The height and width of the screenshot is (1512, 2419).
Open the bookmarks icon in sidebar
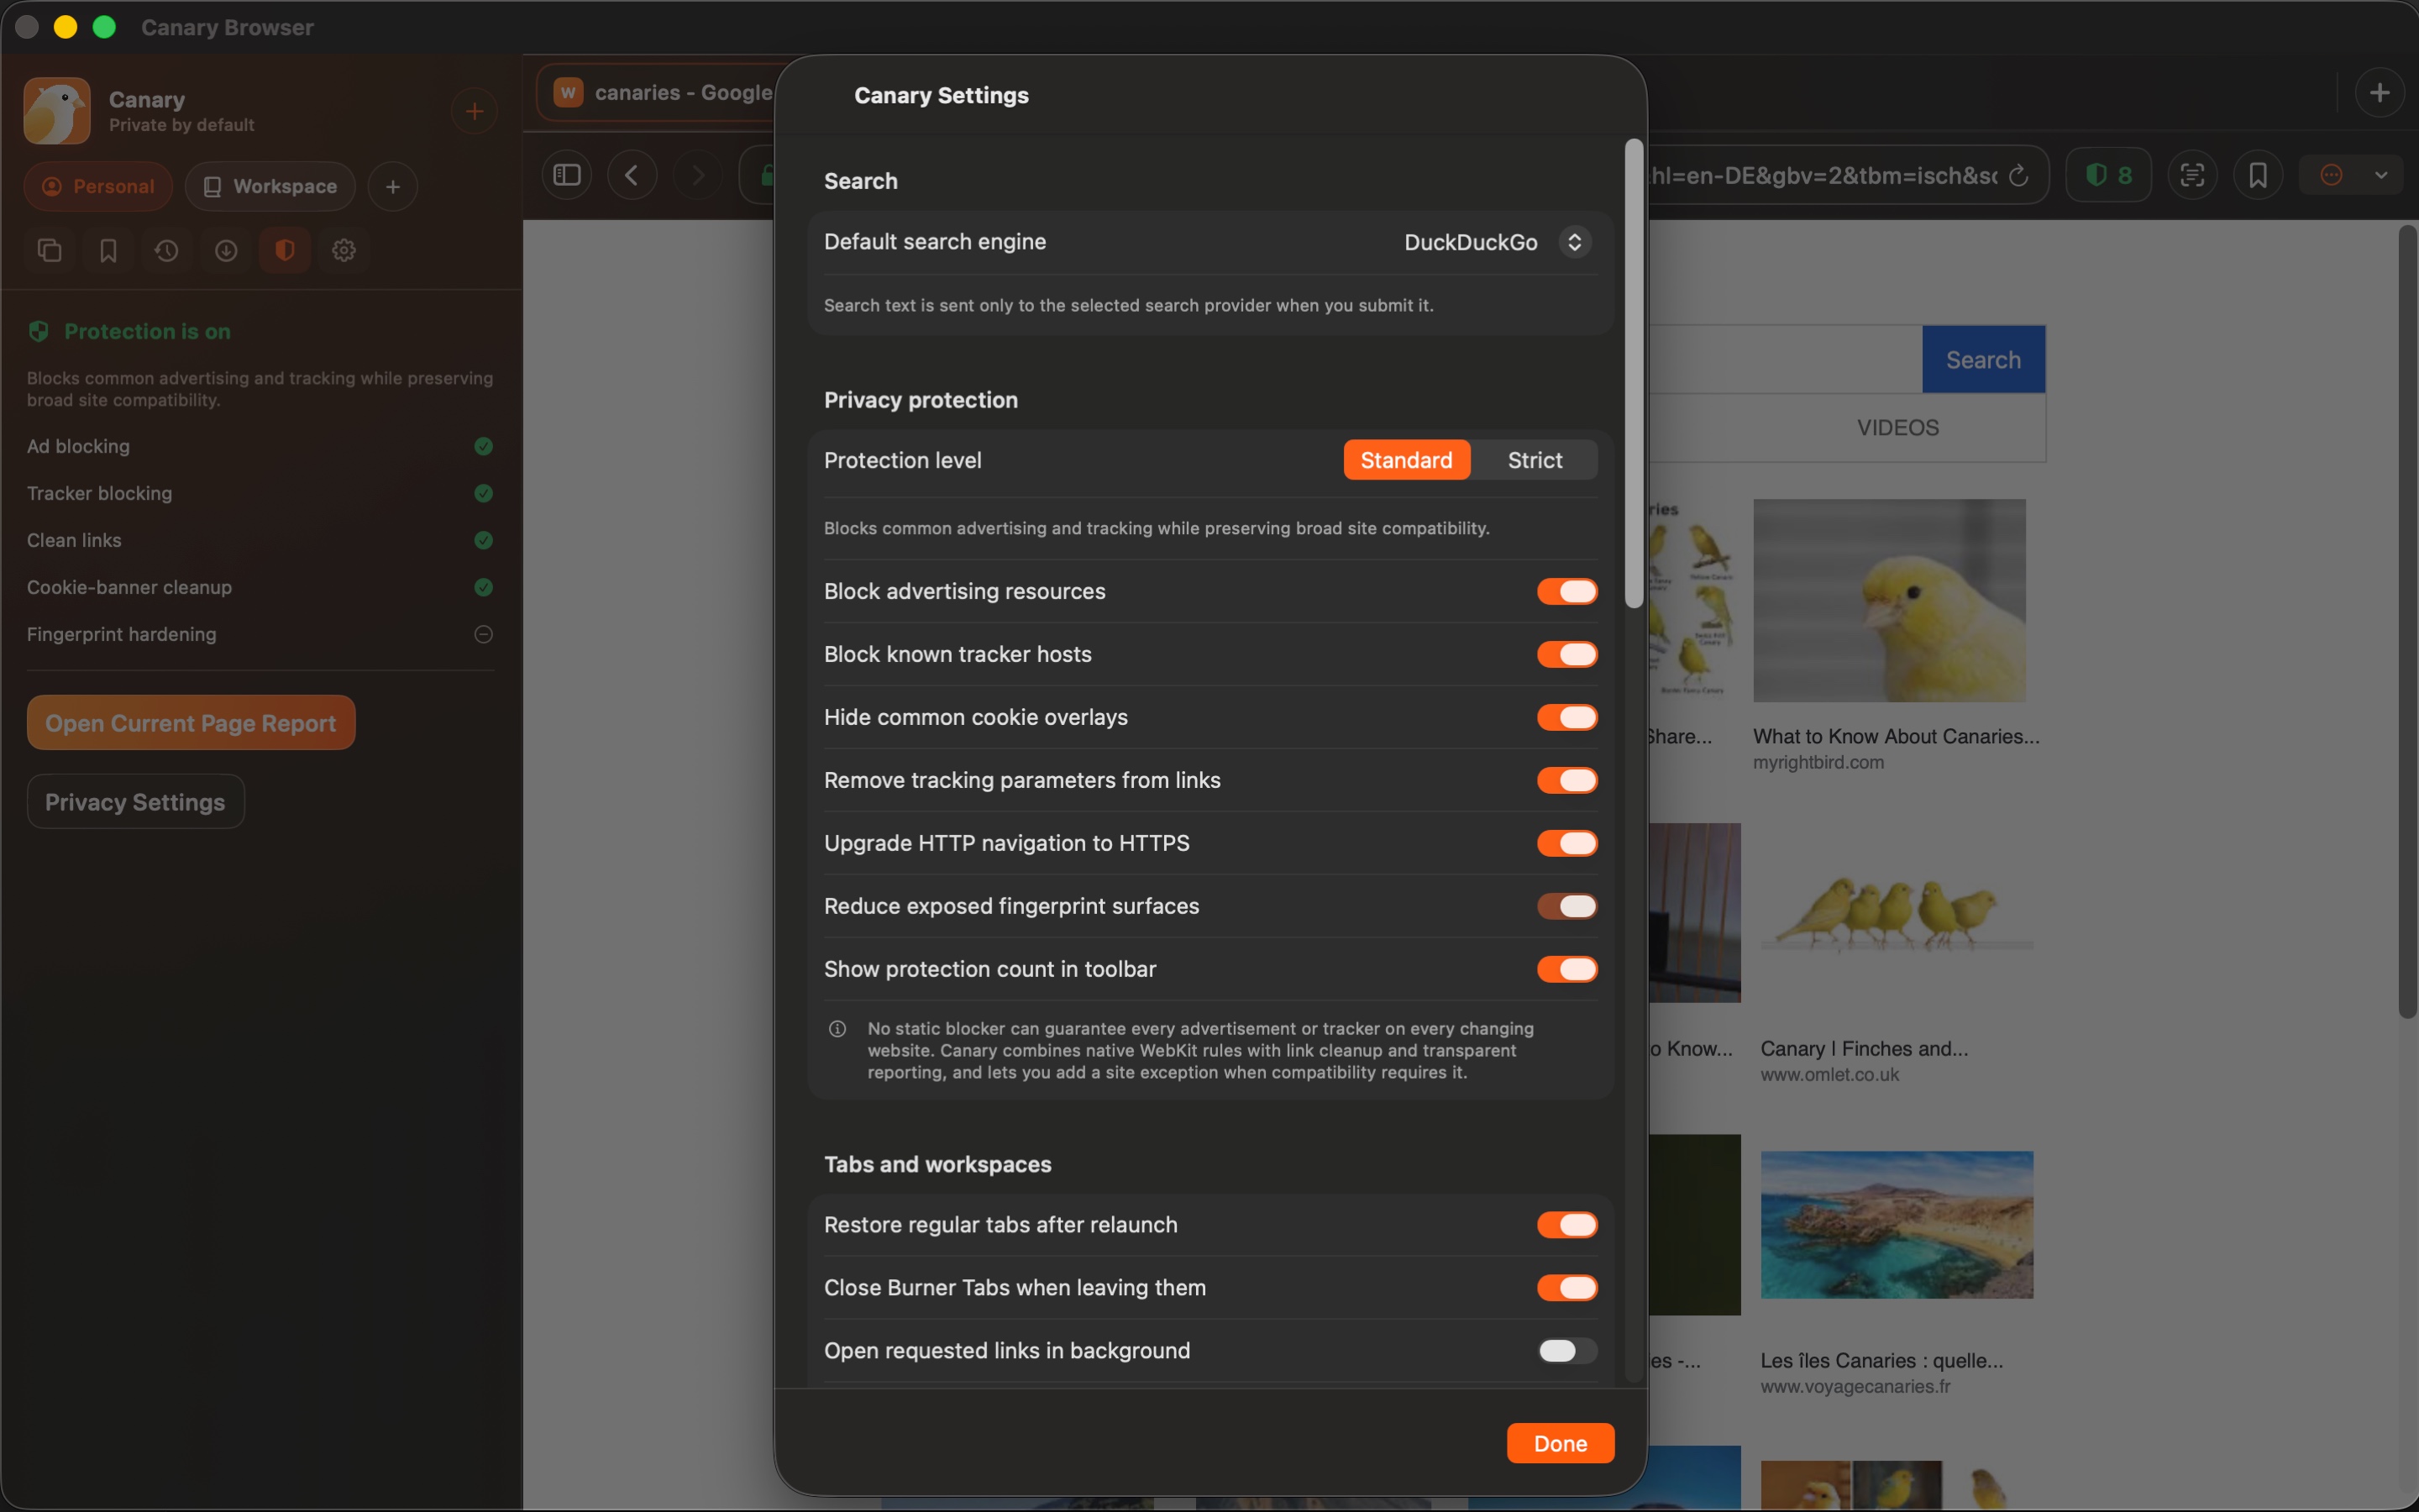[x=108, y=250]
